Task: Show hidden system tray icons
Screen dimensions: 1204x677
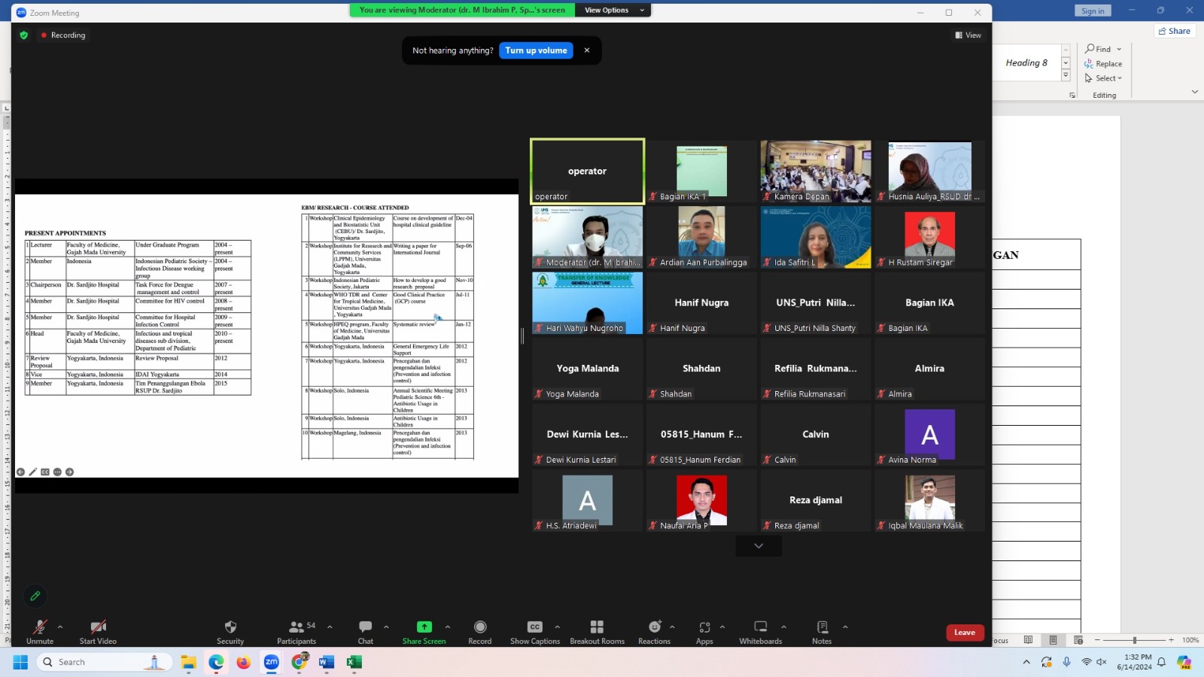Action: click(1026, 662)
